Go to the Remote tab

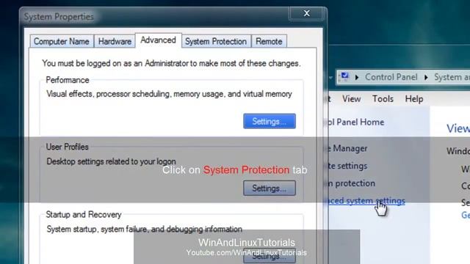269,41
